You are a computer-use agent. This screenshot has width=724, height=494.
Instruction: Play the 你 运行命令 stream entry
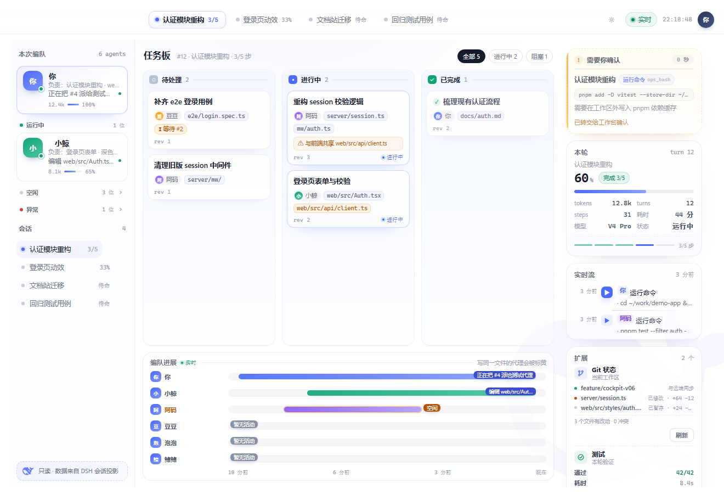point(607,293)
